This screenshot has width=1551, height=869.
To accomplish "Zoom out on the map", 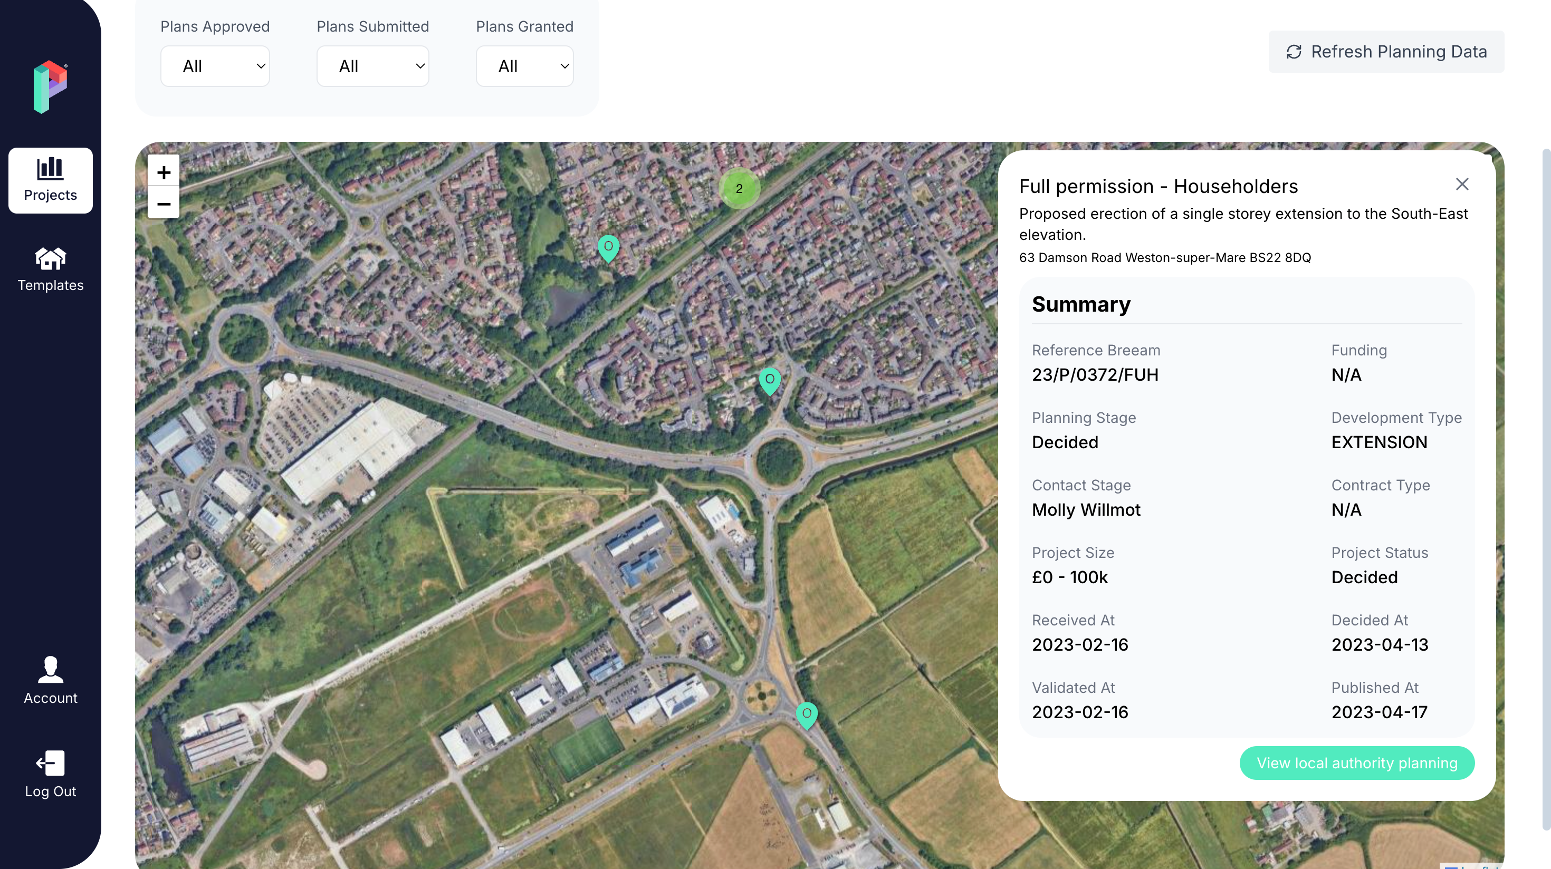I will pos(163,204).
